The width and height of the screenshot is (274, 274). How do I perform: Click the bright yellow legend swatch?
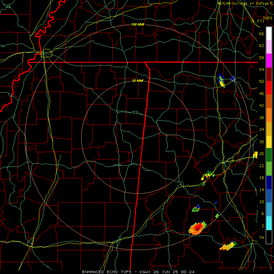(269, 142)
